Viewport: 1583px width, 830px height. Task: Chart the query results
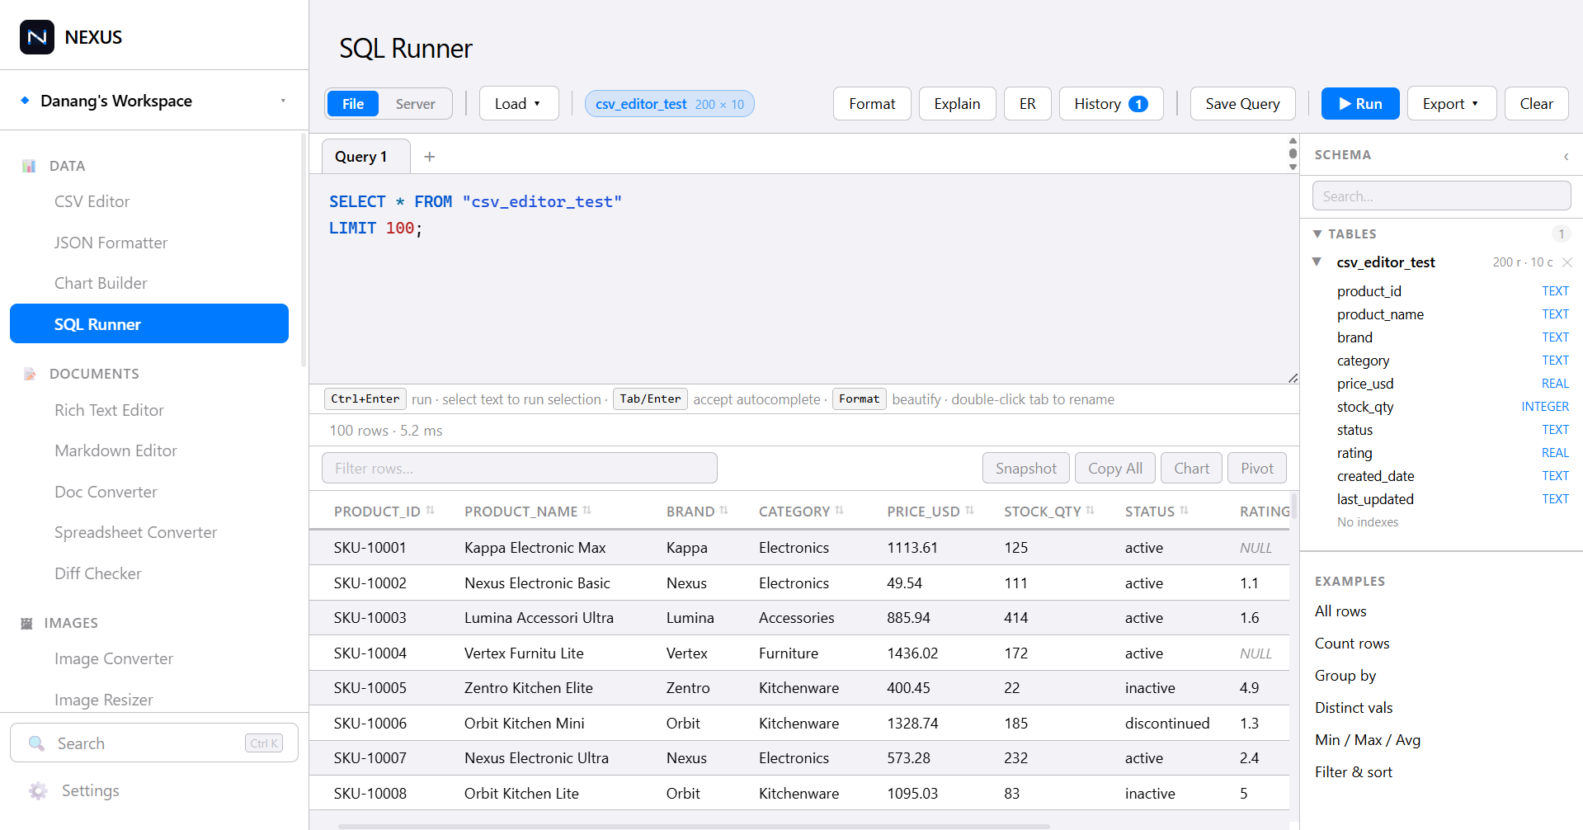(1191, 468)
